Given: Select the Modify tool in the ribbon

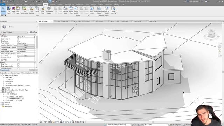Looking at the screenshot, I should pos(3,10).
